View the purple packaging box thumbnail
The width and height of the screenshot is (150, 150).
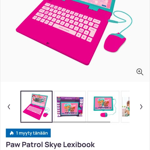point(70,107)
